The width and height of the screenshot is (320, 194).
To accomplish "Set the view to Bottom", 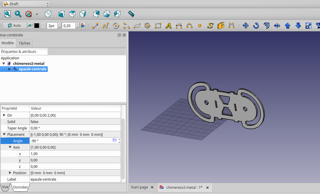I will pyautogui.click(x=107, y=14).
